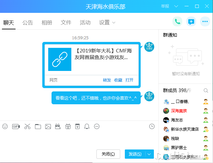This screenshot has width=213, height=163.
Task: Open the send options dropdown arrow
Action: click(x=149, y=154)
